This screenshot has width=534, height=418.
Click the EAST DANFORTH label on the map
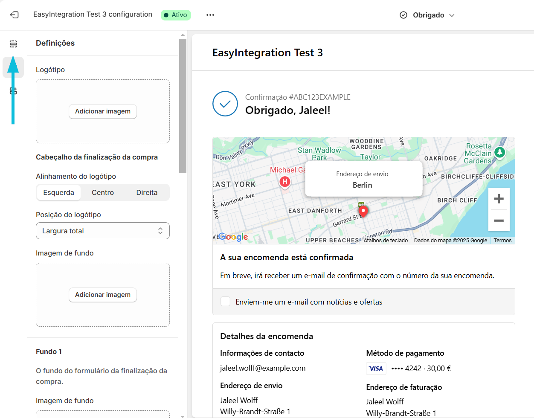pos(315,211)
